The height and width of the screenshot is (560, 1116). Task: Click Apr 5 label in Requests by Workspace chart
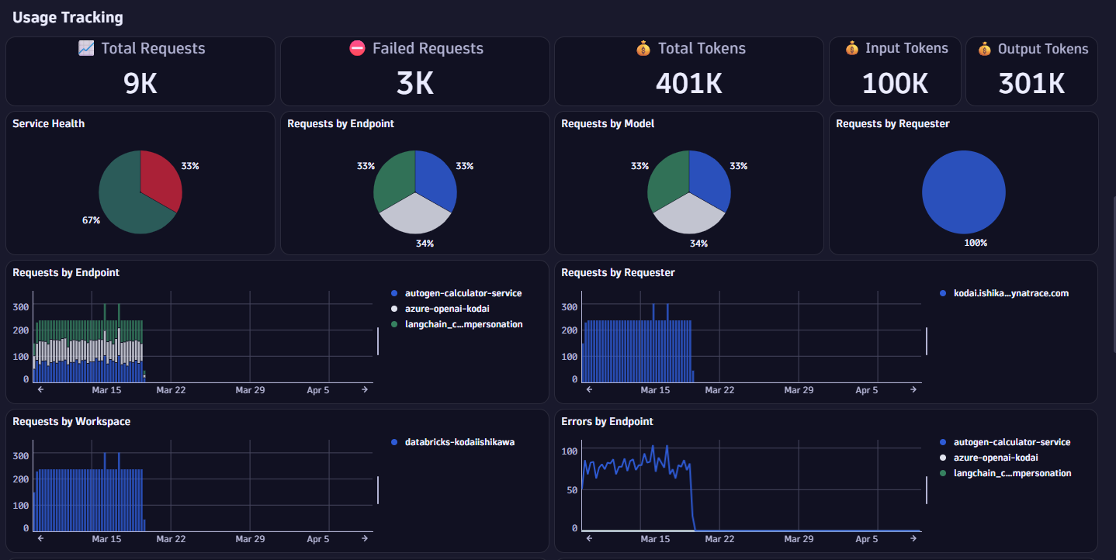(318, 539)
